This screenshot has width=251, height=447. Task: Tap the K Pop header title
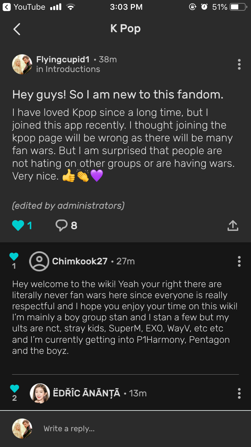click(x=125, y=29)
